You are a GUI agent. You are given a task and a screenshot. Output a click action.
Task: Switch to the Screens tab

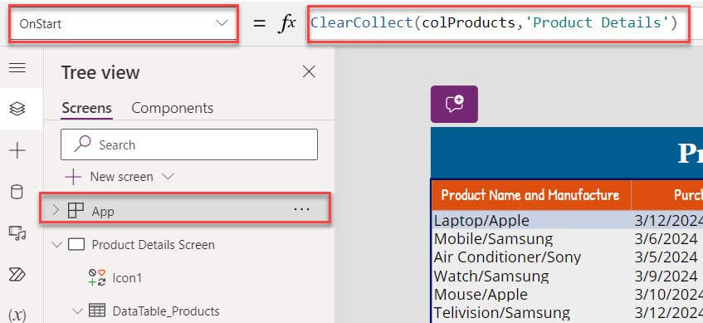click(86, 108)
